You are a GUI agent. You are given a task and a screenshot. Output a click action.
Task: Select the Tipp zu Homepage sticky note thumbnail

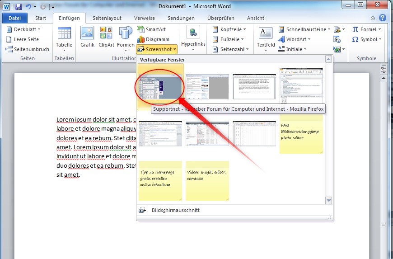tap(160, 181)
